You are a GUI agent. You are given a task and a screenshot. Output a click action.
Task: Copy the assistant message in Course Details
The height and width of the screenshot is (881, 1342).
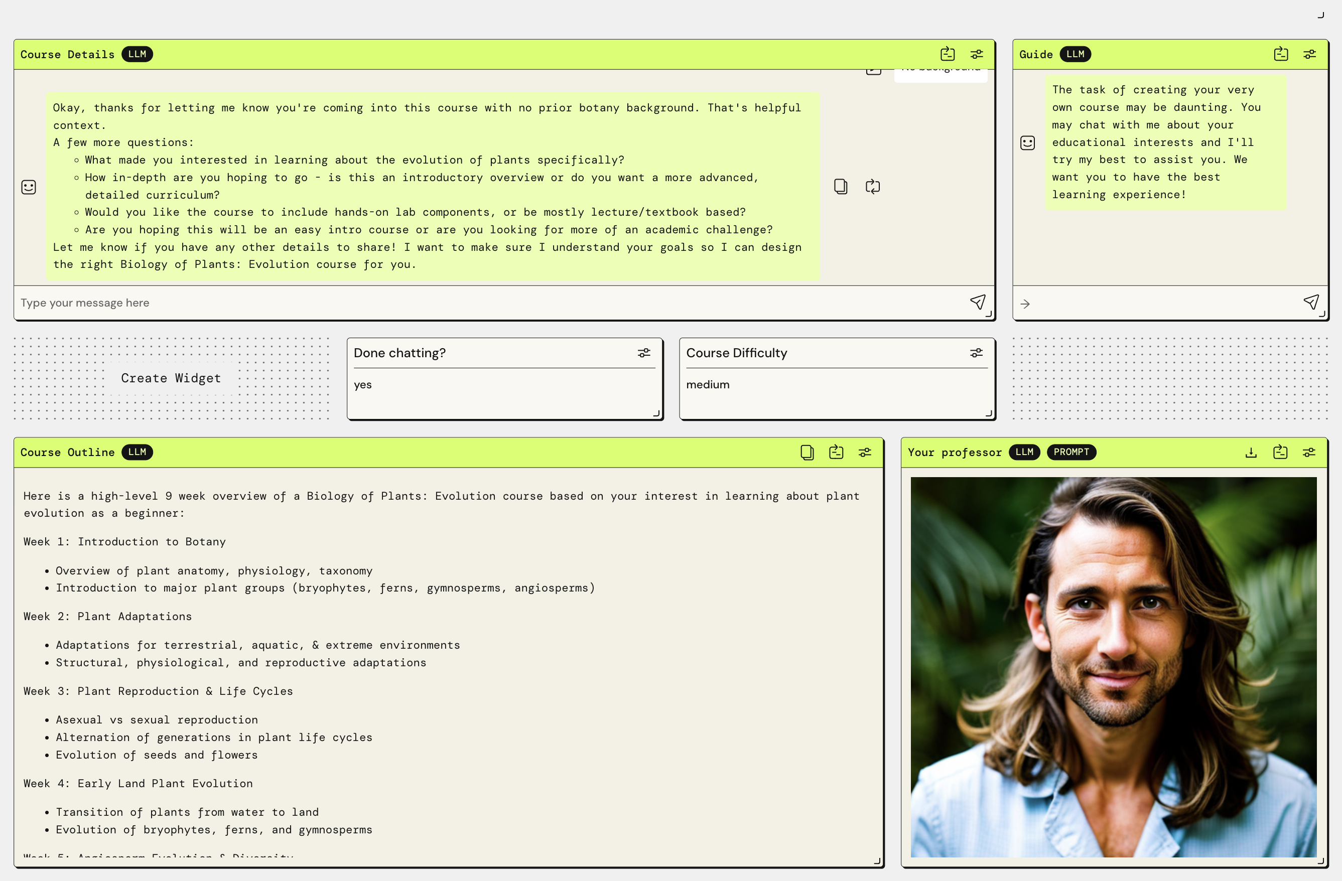(840, 187)
